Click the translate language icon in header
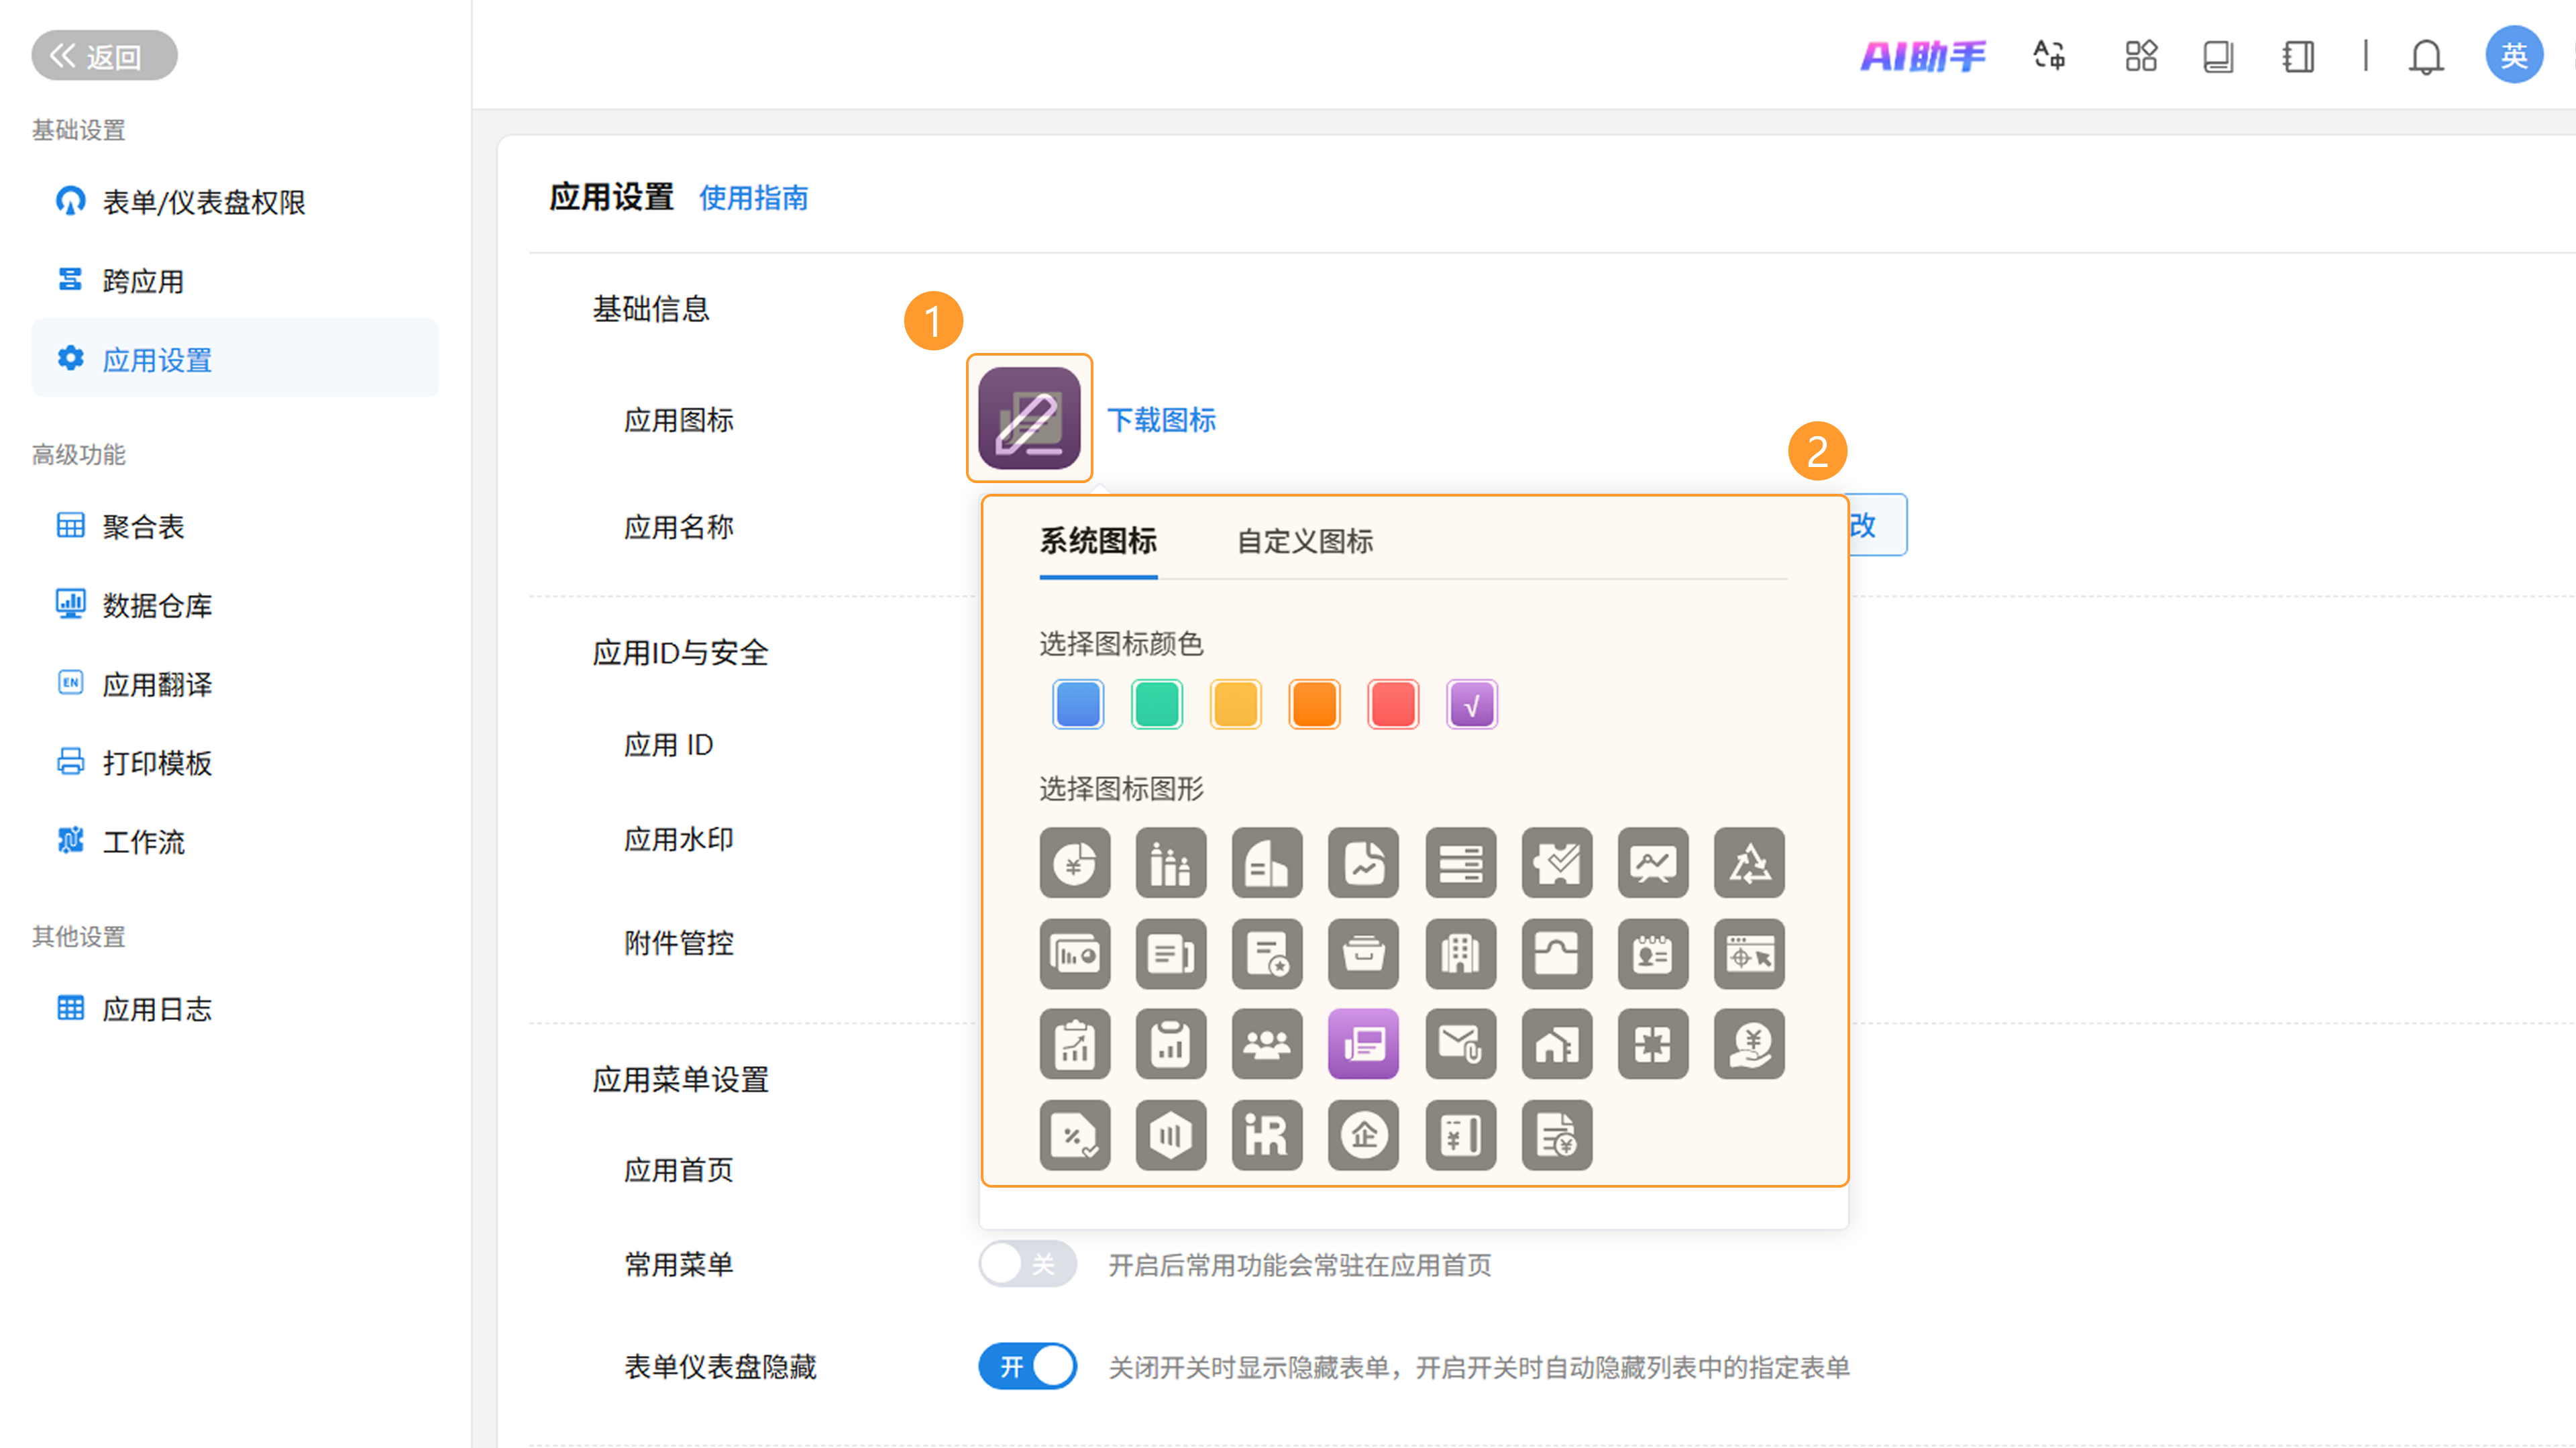2576x1448 pixels. 2049,56
